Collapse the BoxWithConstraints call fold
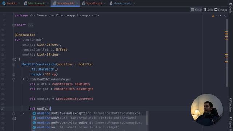 tap(13, 64)
